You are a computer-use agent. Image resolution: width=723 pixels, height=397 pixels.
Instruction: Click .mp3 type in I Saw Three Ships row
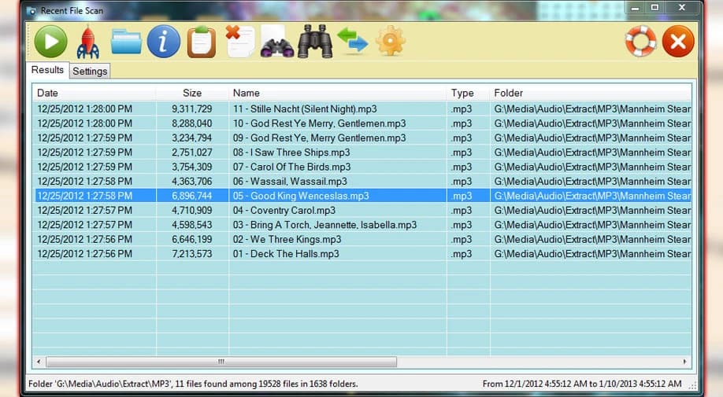(462, 153)
